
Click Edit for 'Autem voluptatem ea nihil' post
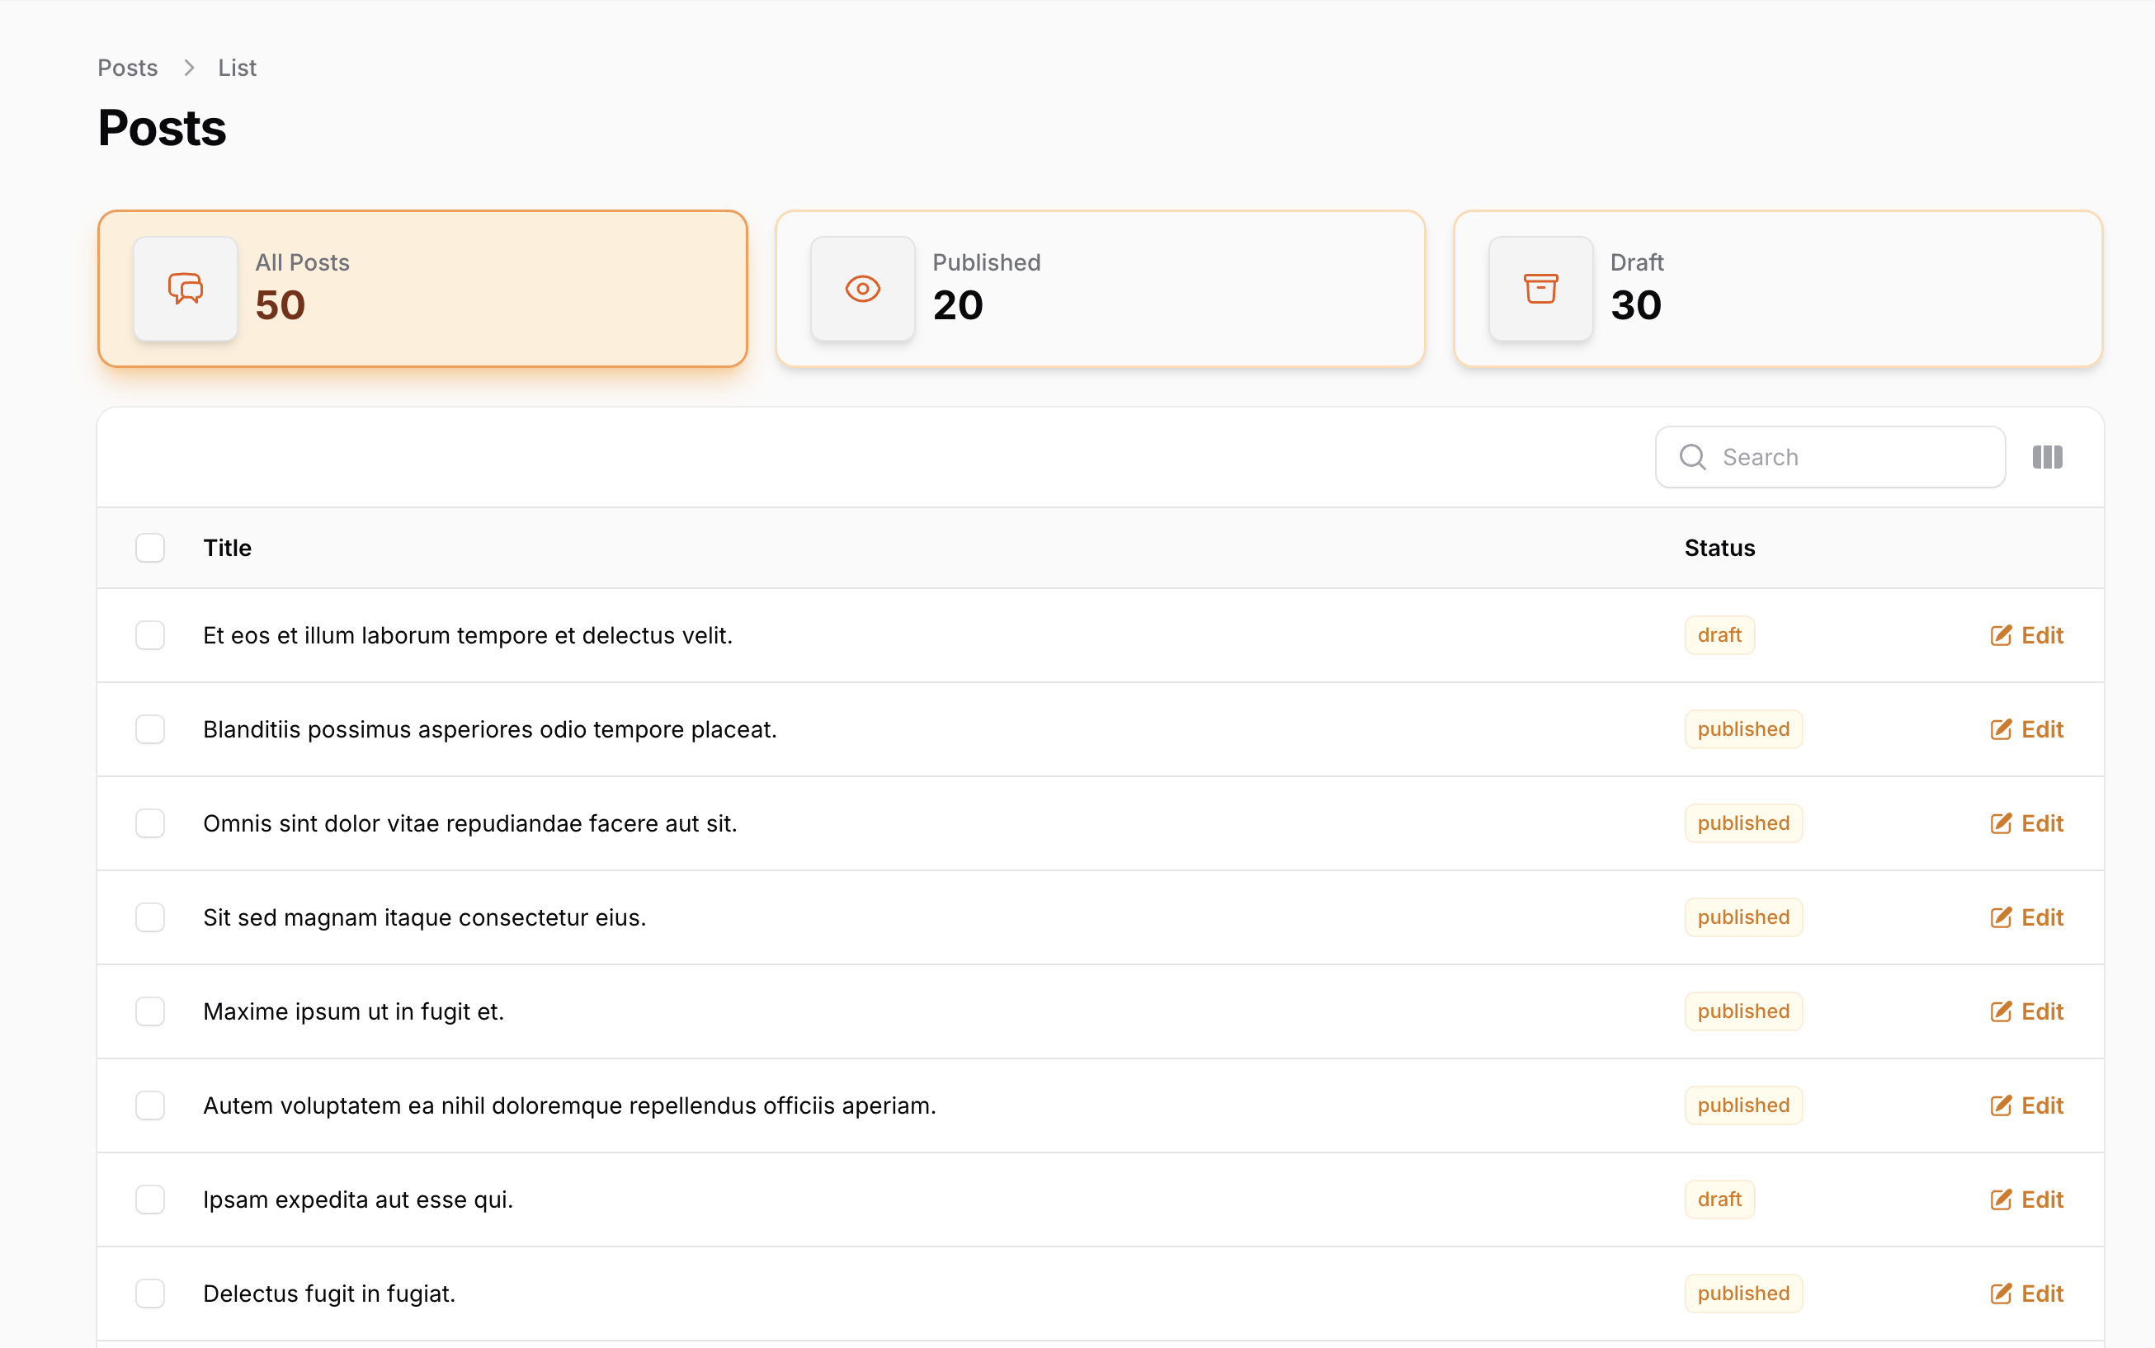pos(2026,1105)
